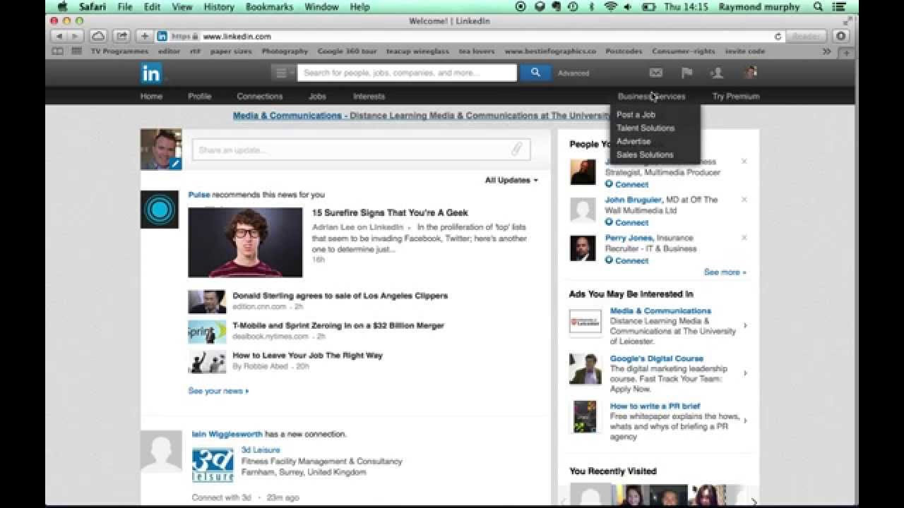Click the iCloud tabs button
This screenshot has height=508, width=904.
(x=98, y=36)
